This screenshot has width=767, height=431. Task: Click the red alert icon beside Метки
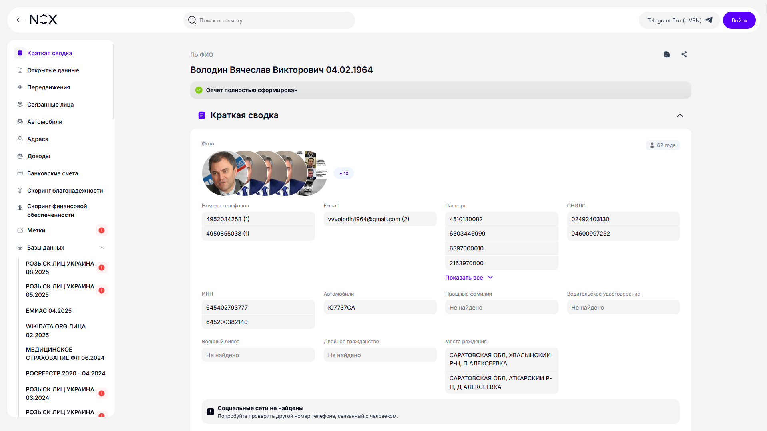(x=102, y=230)
